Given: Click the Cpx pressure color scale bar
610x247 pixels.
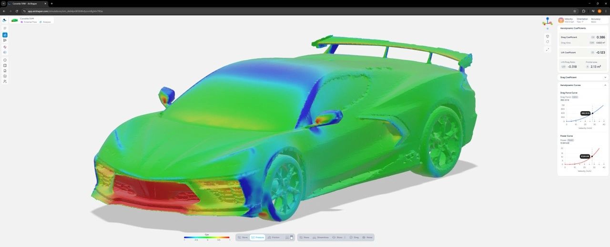Looking at the screenshot, I should coord(207,237).
